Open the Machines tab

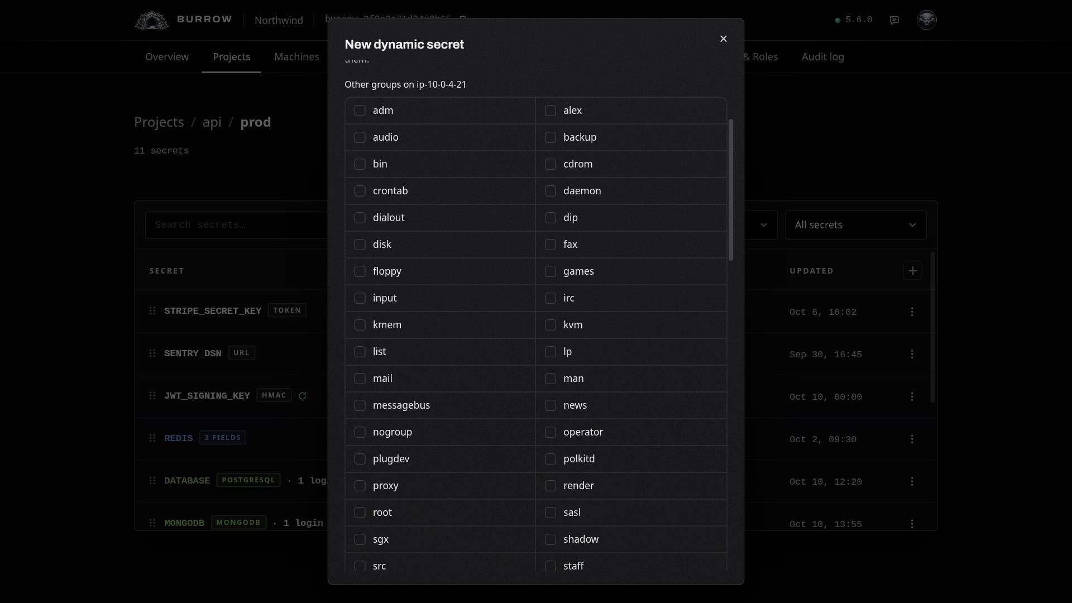pos(296,56)
